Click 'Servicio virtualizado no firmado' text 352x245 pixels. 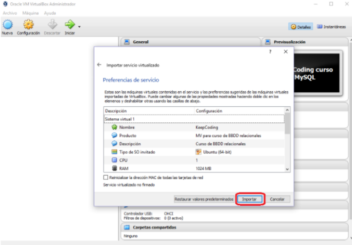(x=129, y=185)
